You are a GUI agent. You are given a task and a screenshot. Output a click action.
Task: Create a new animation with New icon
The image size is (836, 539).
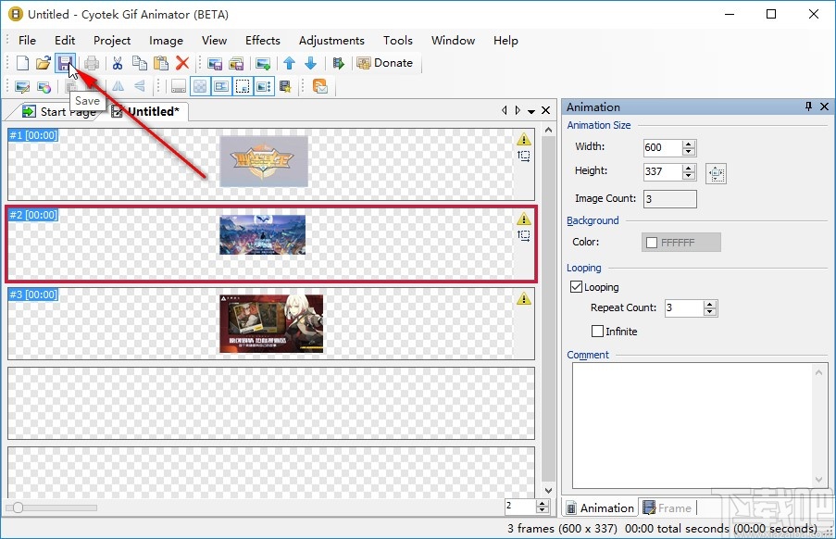(22, 63)
